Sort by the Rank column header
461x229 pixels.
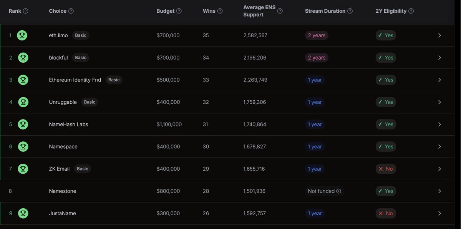[x=15, y=11]
